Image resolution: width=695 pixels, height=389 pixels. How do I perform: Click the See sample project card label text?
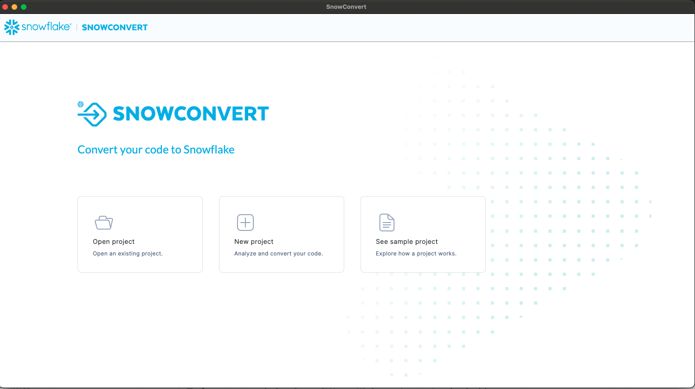[x=407, y=241]
